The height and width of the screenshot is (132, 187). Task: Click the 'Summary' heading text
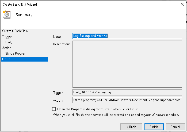24,15
